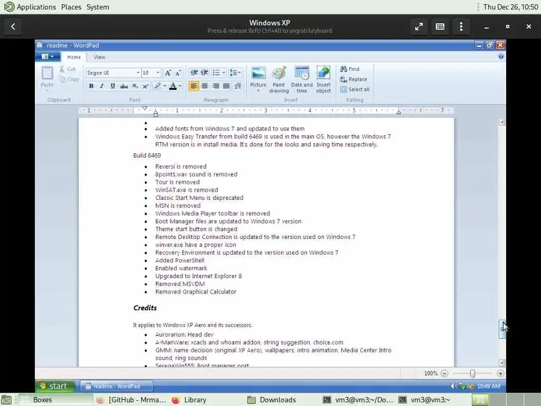Insert Date and time
Viewport: 541px width, 406px height.
pos(302,79)
